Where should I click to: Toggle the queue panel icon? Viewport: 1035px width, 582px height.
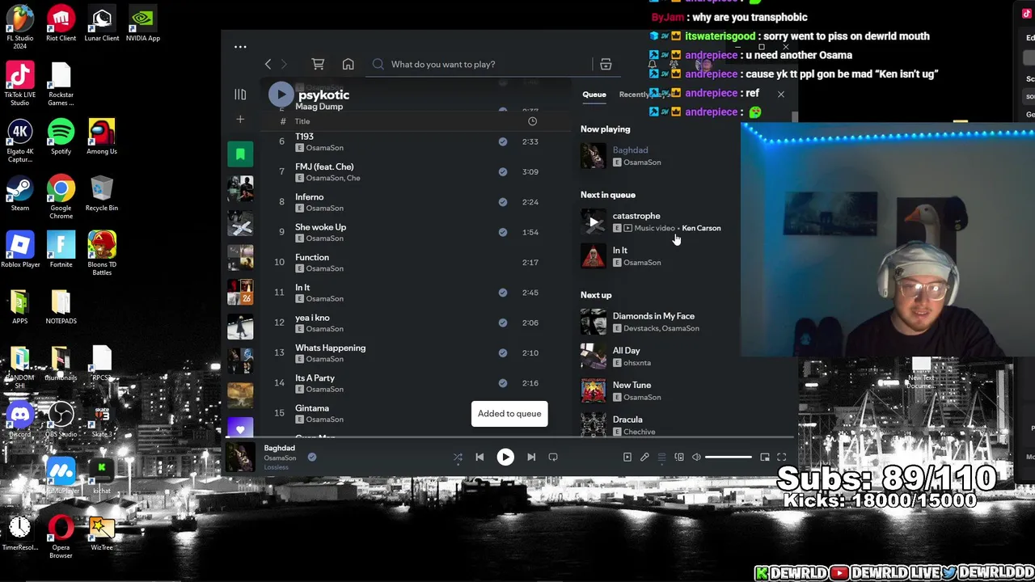coord(661,458)
